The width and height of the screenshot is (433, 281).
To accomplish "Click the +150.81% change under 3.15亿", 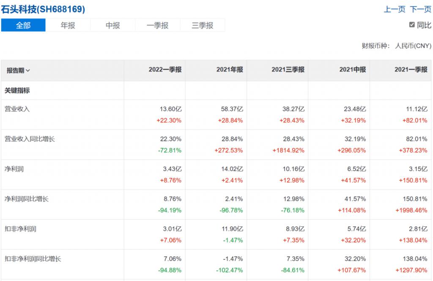I will pyautogui.click(x=413, y=180).
